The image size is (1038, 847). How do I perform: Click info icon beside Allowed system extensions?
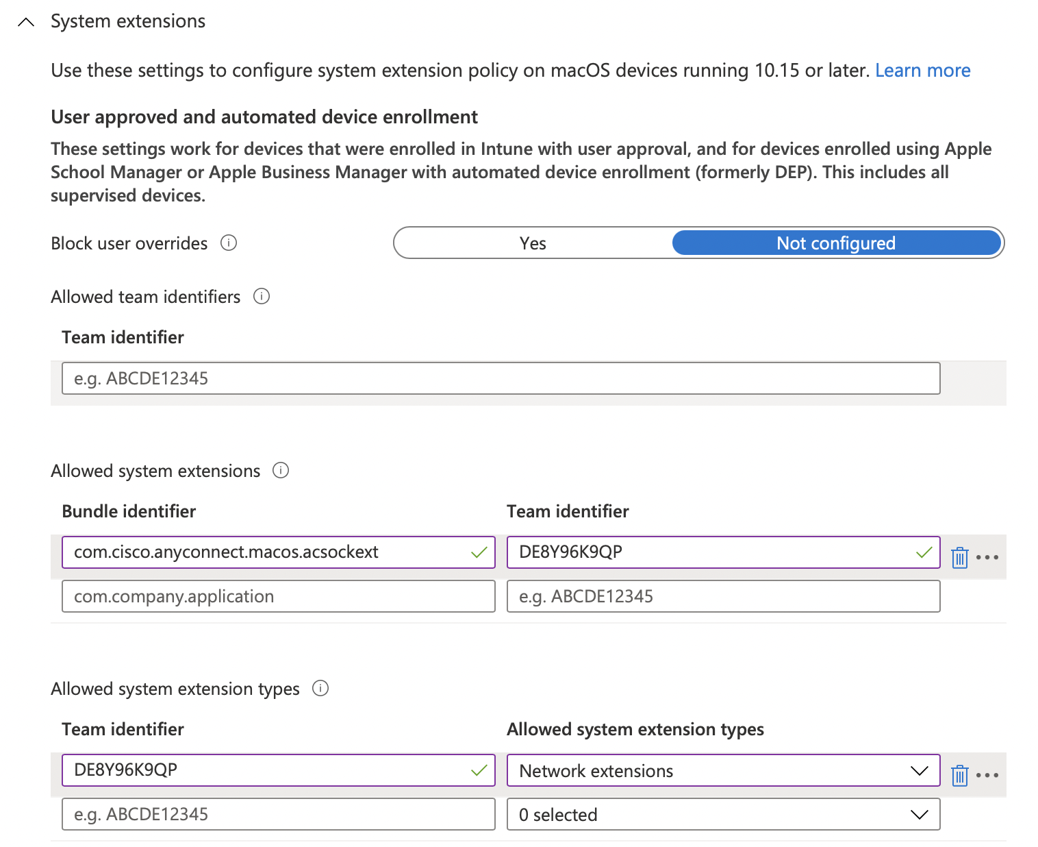click(x=281, y=470)
